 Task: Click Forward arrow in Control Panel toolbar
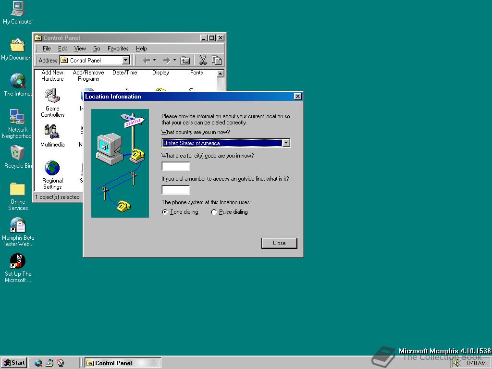[166, 60]
